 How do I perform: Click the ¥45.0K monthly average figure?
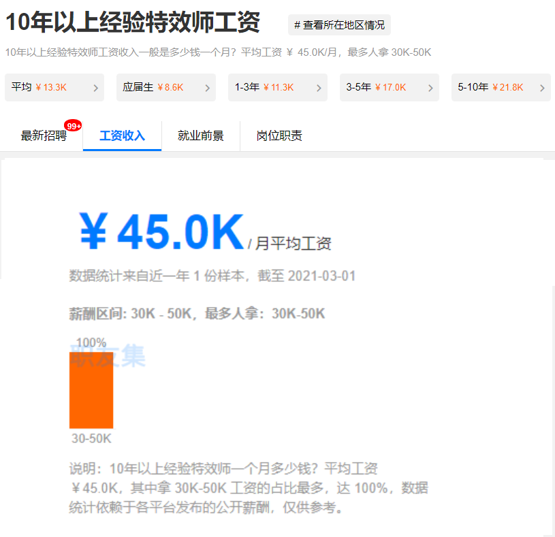pyautogui.click(x=161, y=231)
